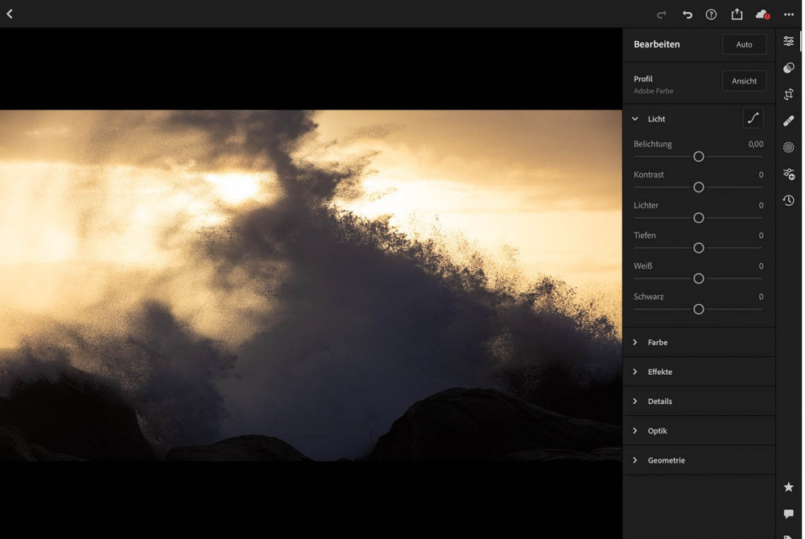Open the three-dot more options menu

(x=788, y=14)
